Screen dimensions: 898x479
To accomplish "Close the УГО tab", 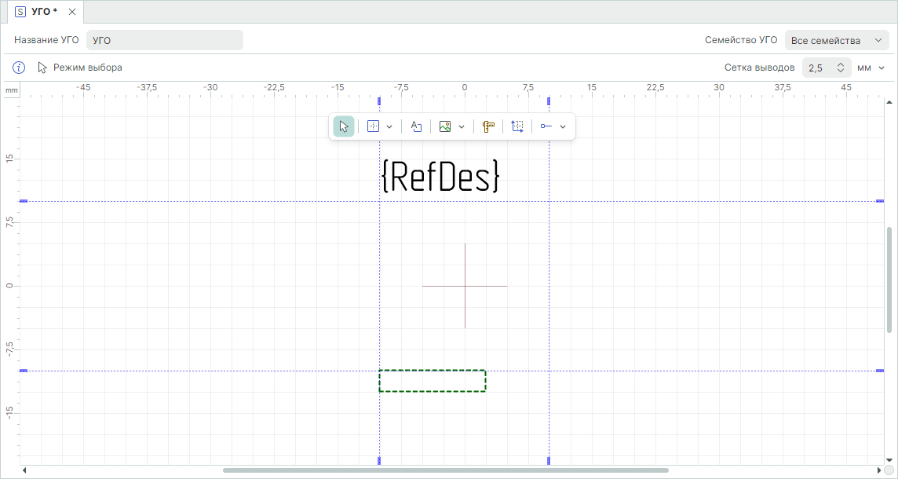I will [x=72, y=12].
